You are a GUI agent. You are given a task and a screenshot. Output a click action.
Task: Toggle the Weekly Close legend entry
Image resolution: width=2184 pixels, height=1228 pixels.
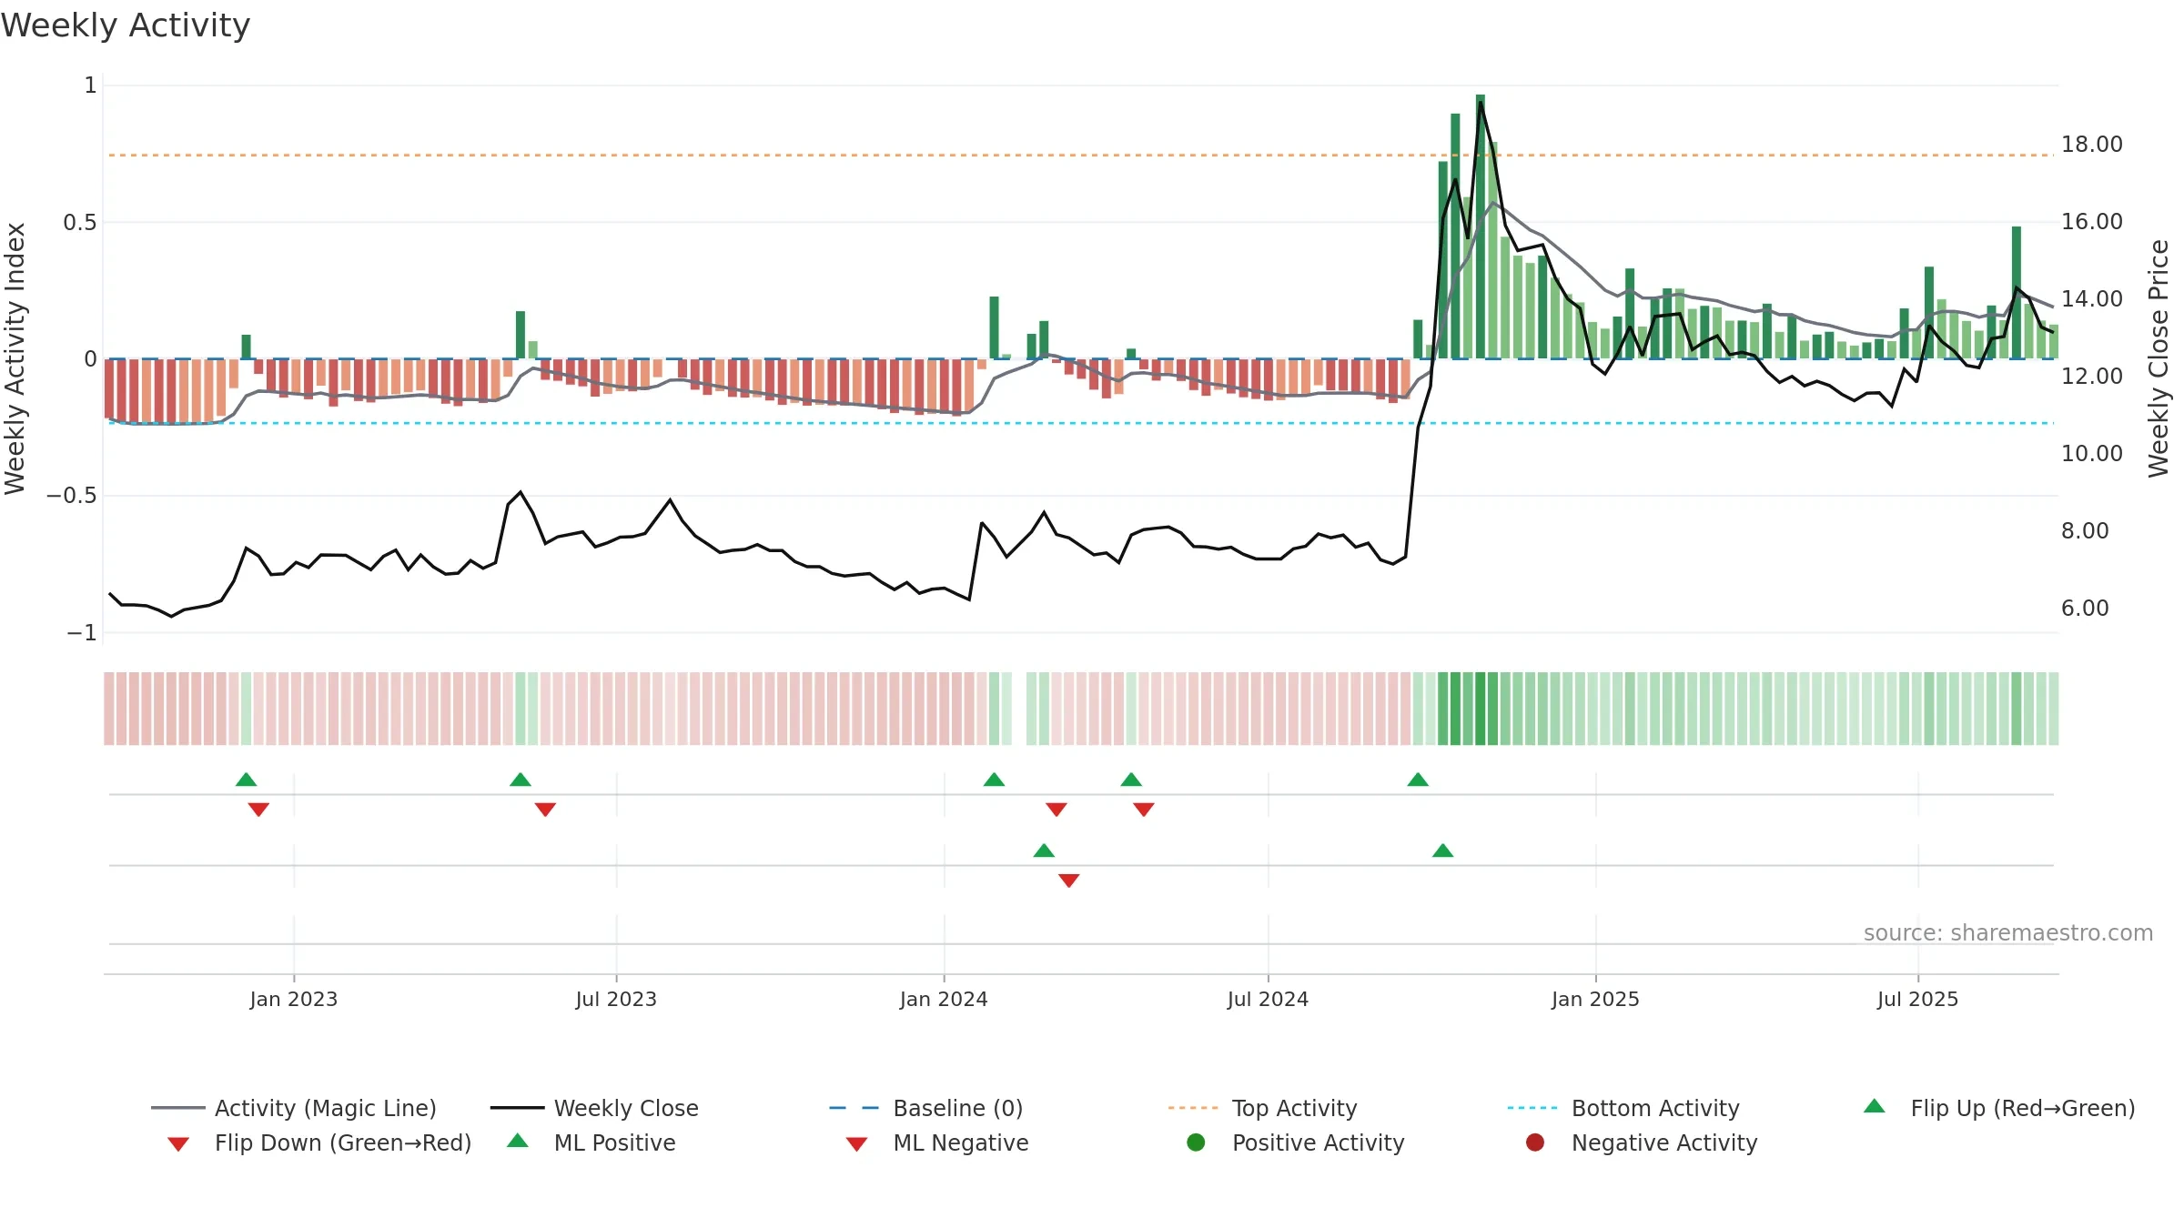pyautogui.click(x=594, y=1108)
